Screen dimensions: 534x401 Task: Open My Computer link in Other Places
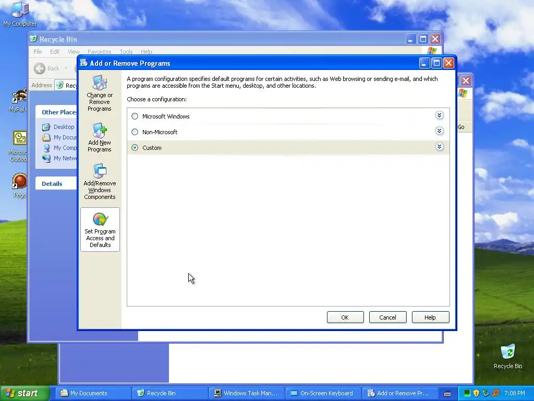(x=59, y=148)
